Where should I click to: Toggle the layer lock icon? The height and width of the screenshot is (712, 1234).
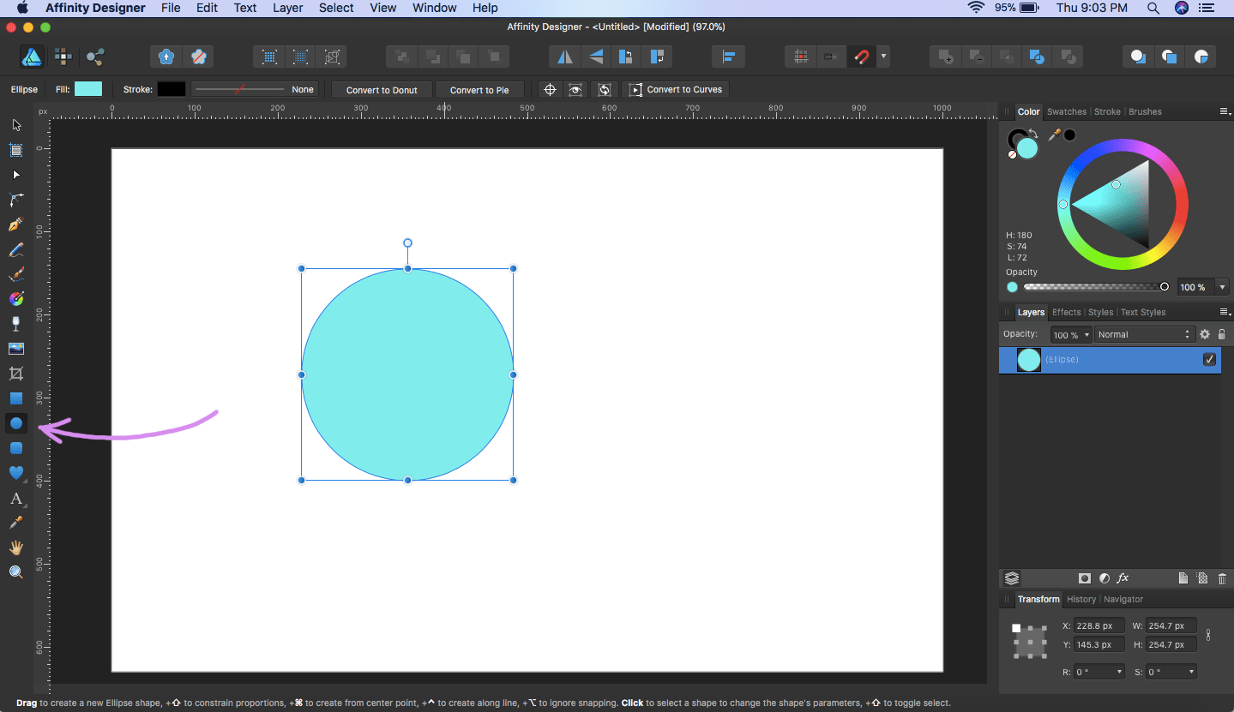tap(1222, 334)
